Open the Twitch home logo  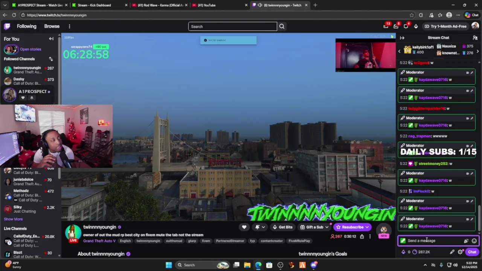7,26
